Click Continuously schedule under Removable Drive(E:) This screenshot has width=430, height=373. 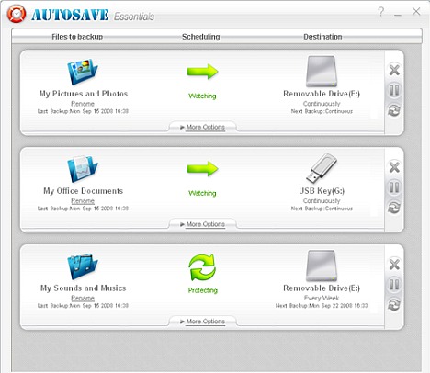click(x=322, y=104)
